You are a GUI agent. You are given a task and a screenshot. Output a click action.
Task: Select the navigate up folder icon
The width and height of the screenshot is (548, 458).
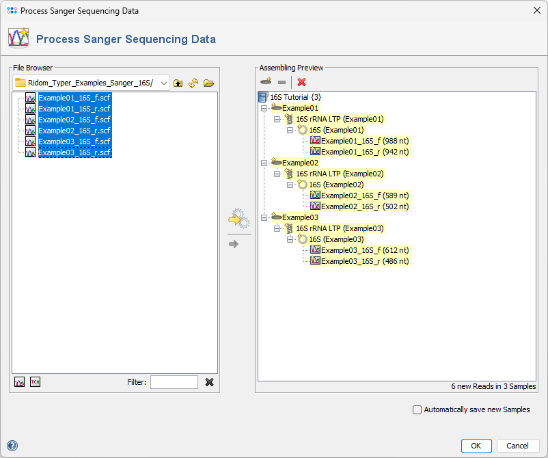point(178,83)
